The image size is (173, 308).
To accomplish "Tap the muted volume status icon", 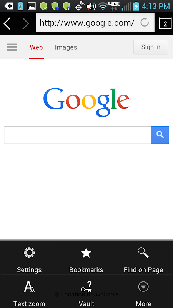I will coord(91,6).
